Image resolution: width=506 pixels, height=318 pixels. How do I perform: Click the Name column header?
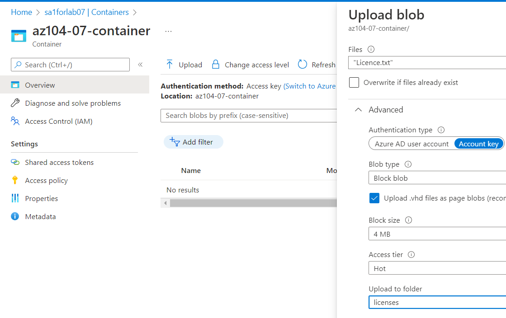pyautogui.click(x=191, y=171)
